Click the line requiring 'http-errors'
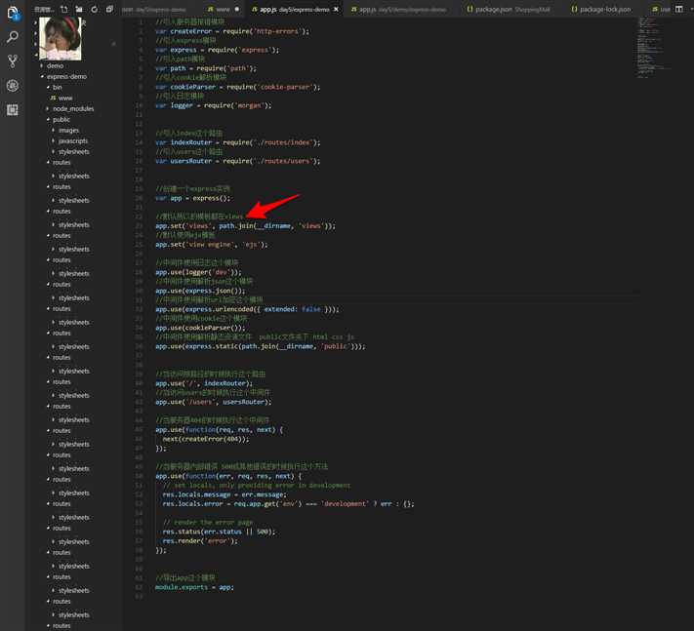The width and height of the screenshot is (694, 631). [x=232, y=31]
